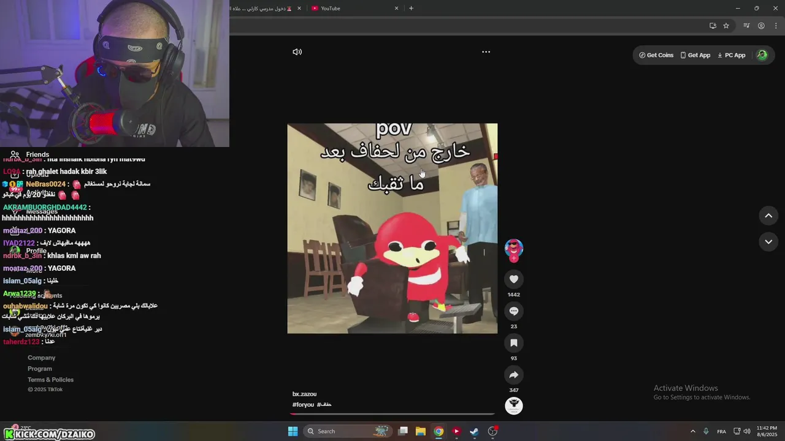
Task: Show hidden system tray icons
Action: (x=693, y=431)
